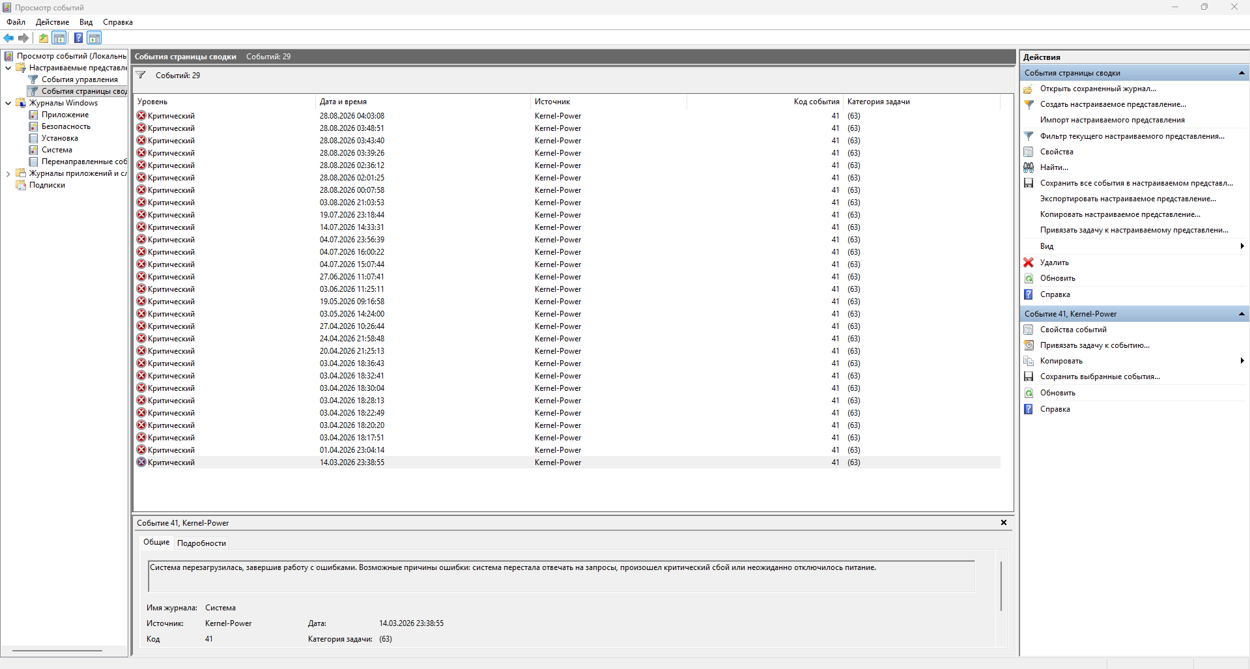Click the 'Система' log icon in tree
The height and width of the screenshot is (669, 1250).
point(33,150)
